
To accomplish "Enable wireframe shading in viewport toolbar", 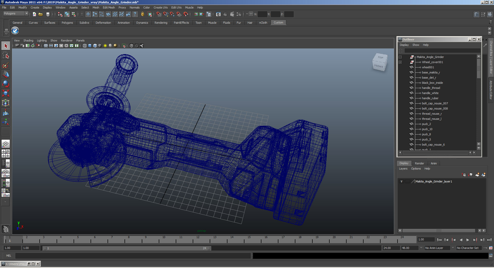I will pos(85,46).
